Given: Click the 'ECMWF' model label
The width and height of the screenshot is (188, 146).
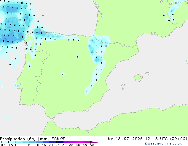Looking at the screenshot, I should pyautogui.click(x=58, y=139).
